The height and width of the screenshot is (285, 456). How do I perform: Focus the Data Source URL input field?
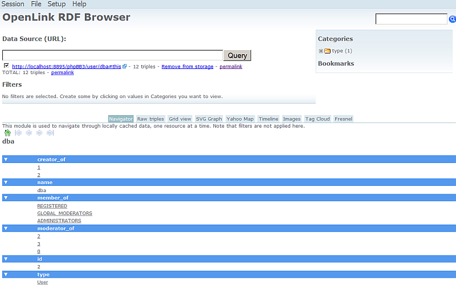pyautogui.click(x=112, y=55)
